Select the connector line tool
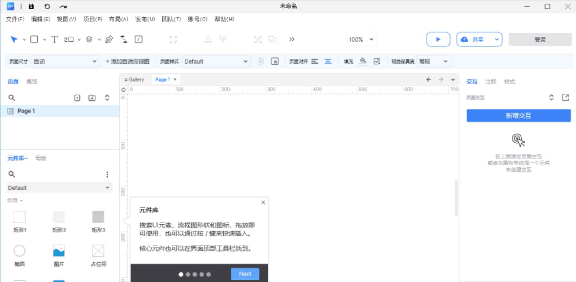 [124, 39]
